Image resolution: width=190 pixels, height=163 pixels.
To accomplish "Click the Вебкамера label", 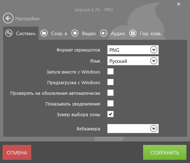I will [x=88, y=129].
